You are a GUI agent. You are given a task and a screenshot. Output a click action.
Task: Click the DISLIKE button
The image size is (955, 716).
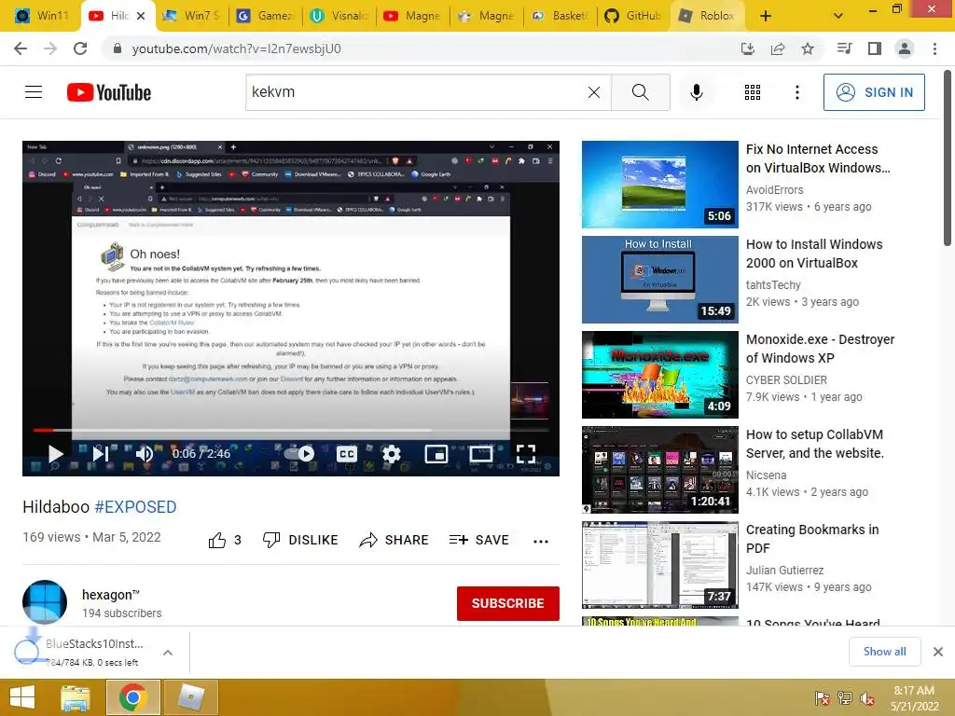point(300,540)
